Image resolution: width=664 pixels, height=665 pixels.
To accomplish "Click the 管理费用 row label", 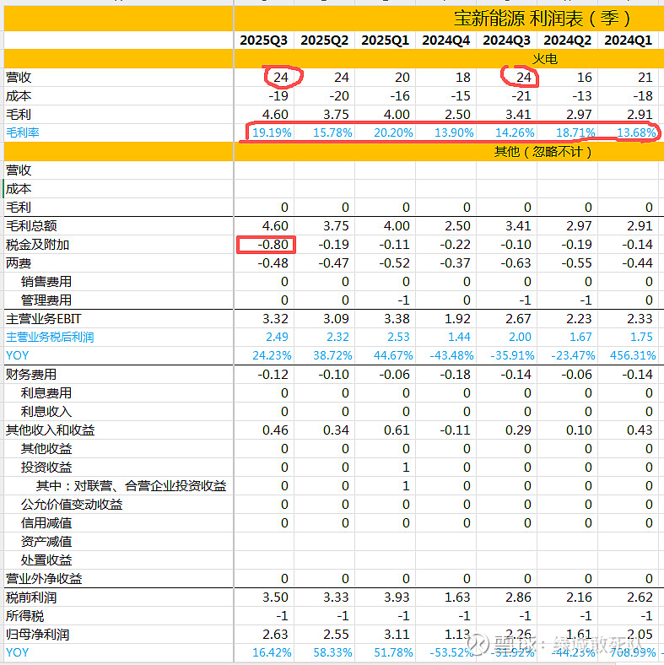I will click(46, 300).
